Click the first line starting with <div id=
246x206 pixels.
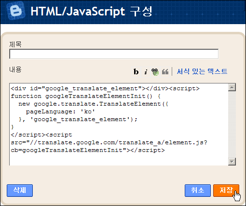click(105, 88)
